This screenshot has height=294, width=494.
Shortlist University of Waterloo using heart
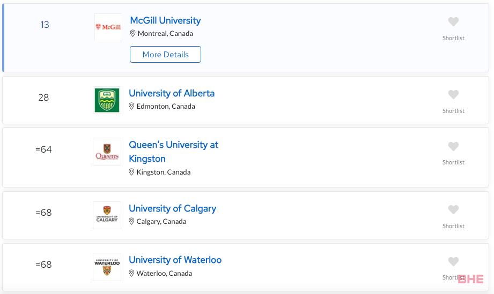tap(453, 261)
